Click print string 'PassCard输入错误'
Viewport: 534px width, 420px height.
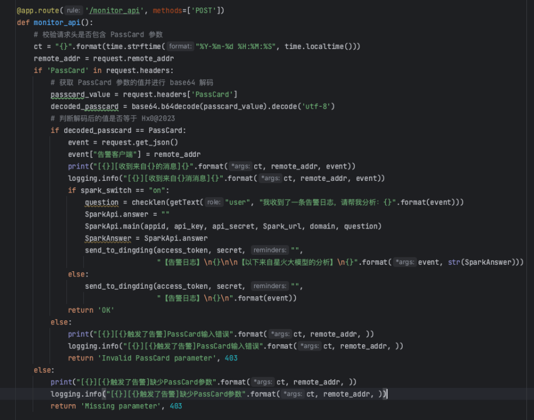tap(163, 334)
